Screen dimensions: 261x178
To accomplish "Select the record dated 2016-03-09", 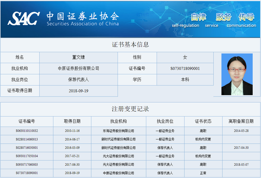I will 130,148.
